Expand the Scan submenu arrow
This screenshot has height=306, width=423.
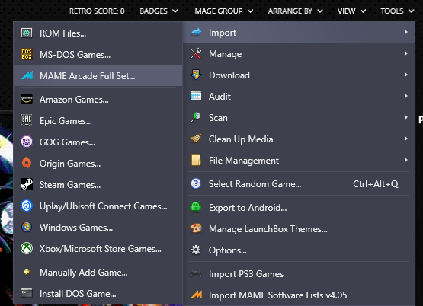(x=406, y=117)
